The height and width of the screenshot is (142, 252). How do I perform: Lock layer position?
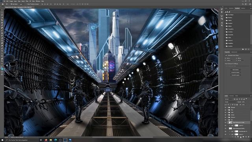[233, 105]
